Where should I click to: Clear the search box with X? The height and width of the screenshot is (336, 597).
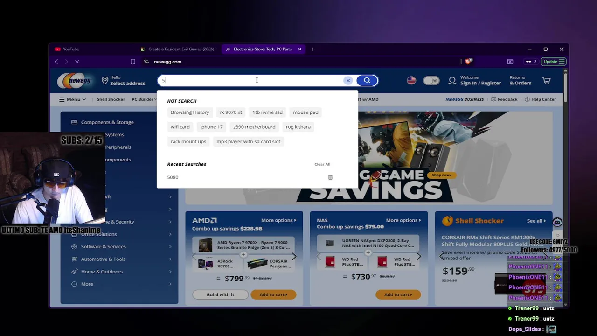click(x=348, y=80)
